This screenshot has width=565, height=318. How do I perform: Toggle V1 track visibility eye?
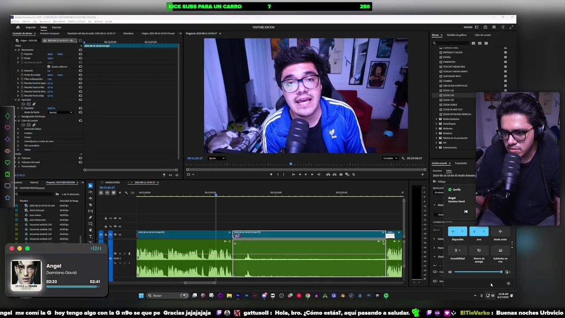120,235
